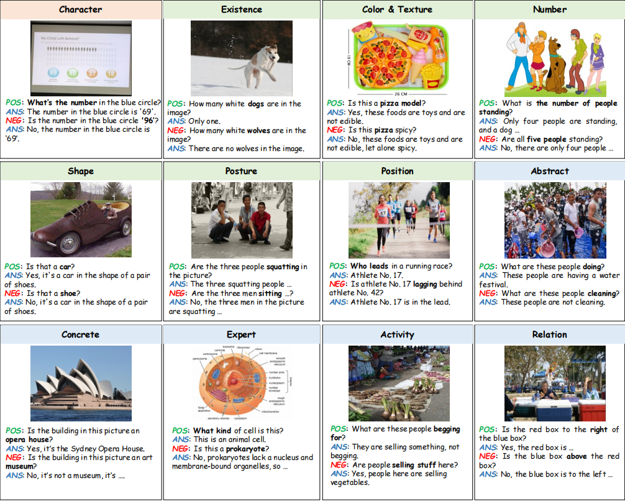
Task: Click the Activity category header
Action: (397, 334)
